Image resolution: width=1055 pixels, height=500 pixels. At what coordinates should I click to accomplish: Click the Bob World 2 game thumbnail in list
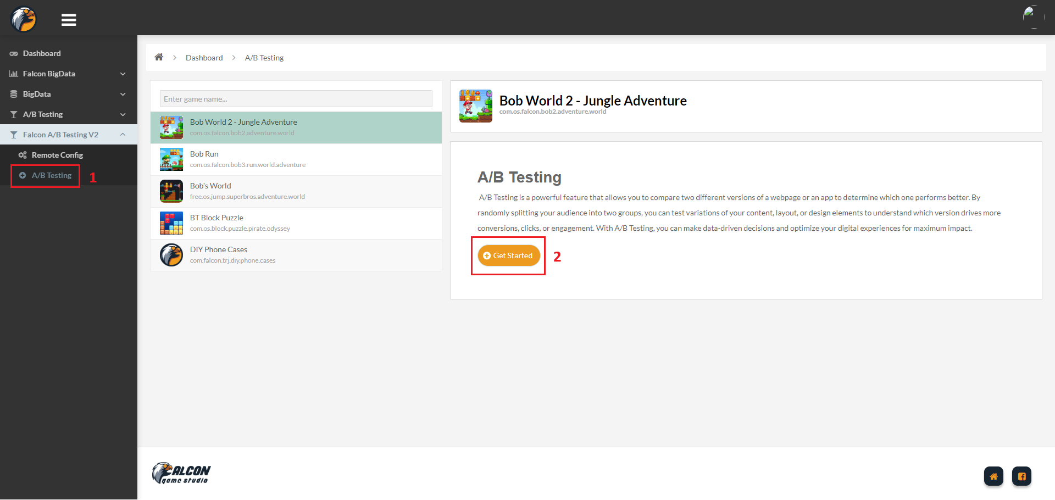point(171,127)
